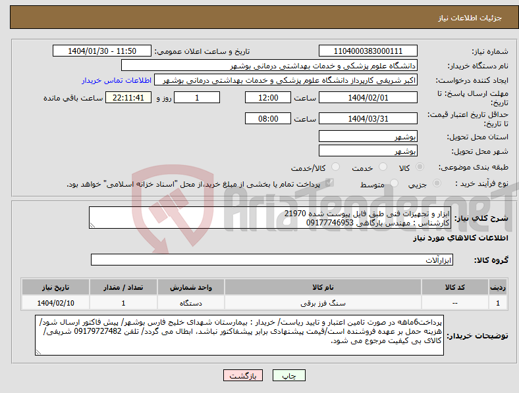Click the شماره نیاز field 1104000383000111

pyautogui.click(x=368, y=51)
